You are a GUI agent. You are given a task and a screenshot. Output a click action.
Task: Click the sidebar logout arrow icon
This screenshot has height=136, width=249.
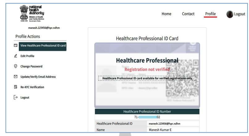(16, 98)
